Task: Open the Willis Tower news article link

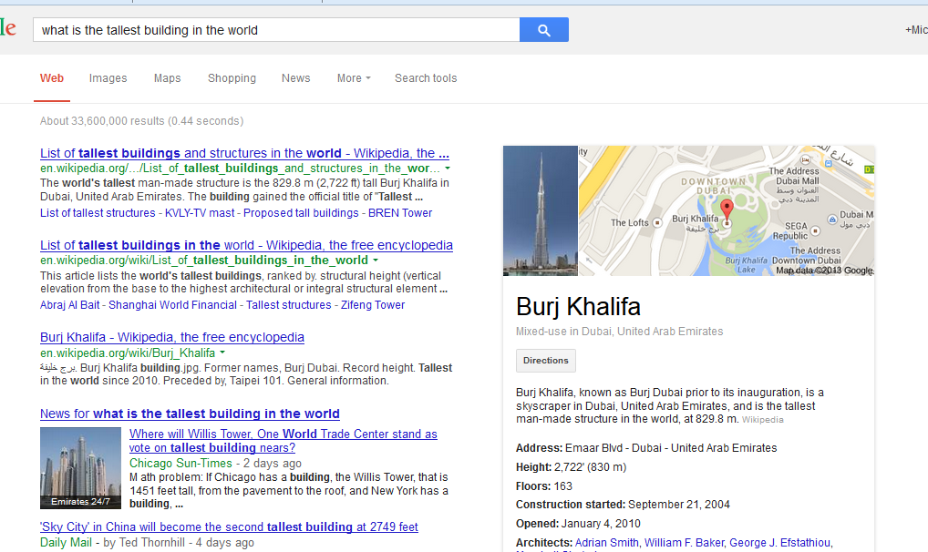Action: (284, 441)
